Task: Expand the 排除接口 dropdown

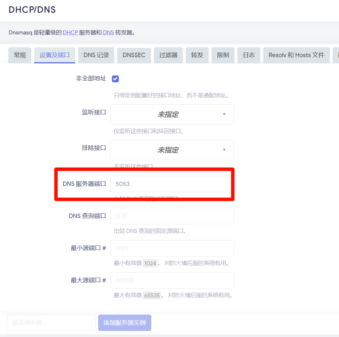Action: click(x=172, y=150)
